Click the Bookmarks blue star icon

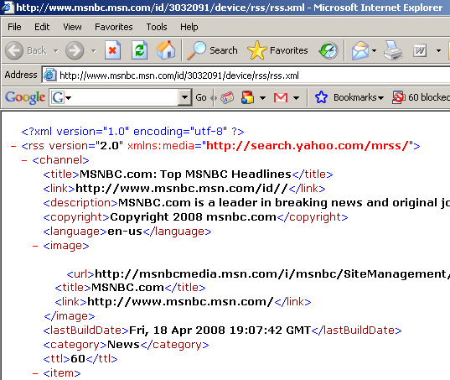tap(321, 97)
